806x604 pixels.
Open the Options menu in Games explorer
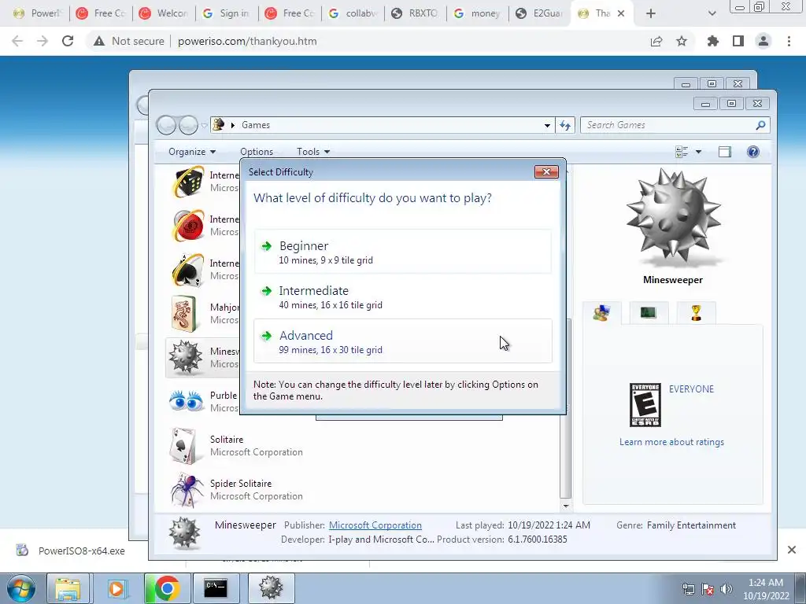257,152
